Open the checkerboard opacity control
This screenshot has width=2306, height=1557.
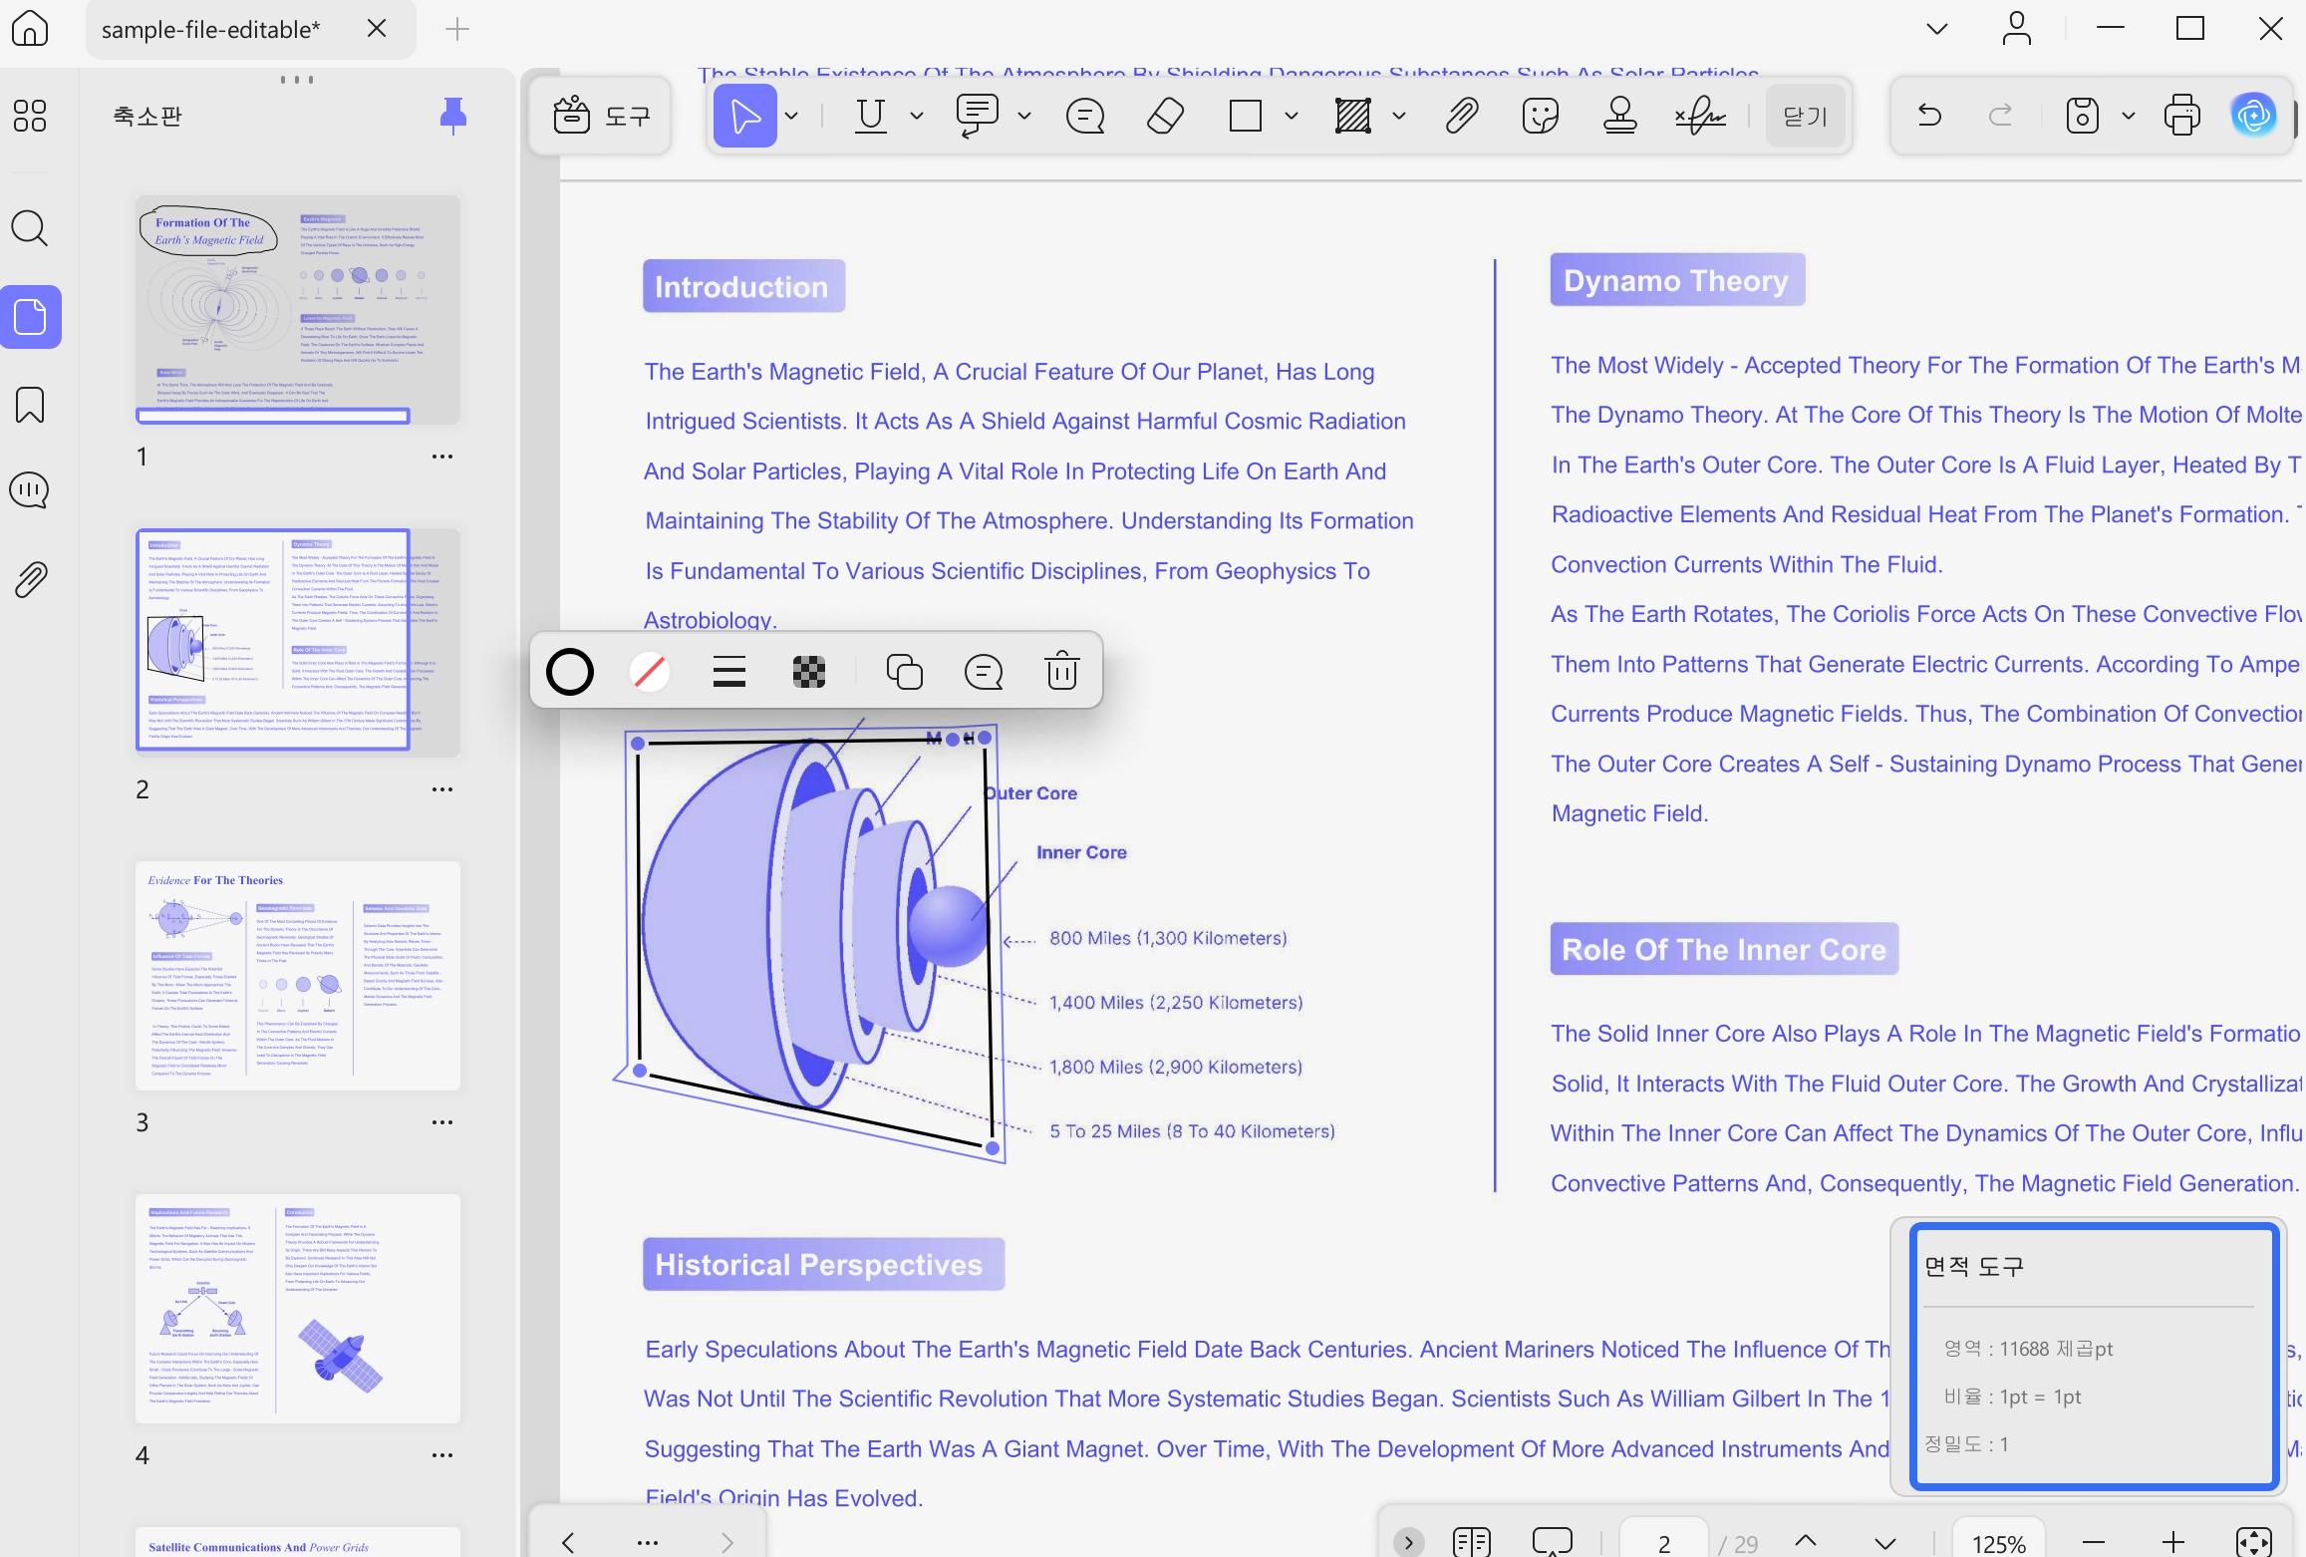[x=808, y=672]
